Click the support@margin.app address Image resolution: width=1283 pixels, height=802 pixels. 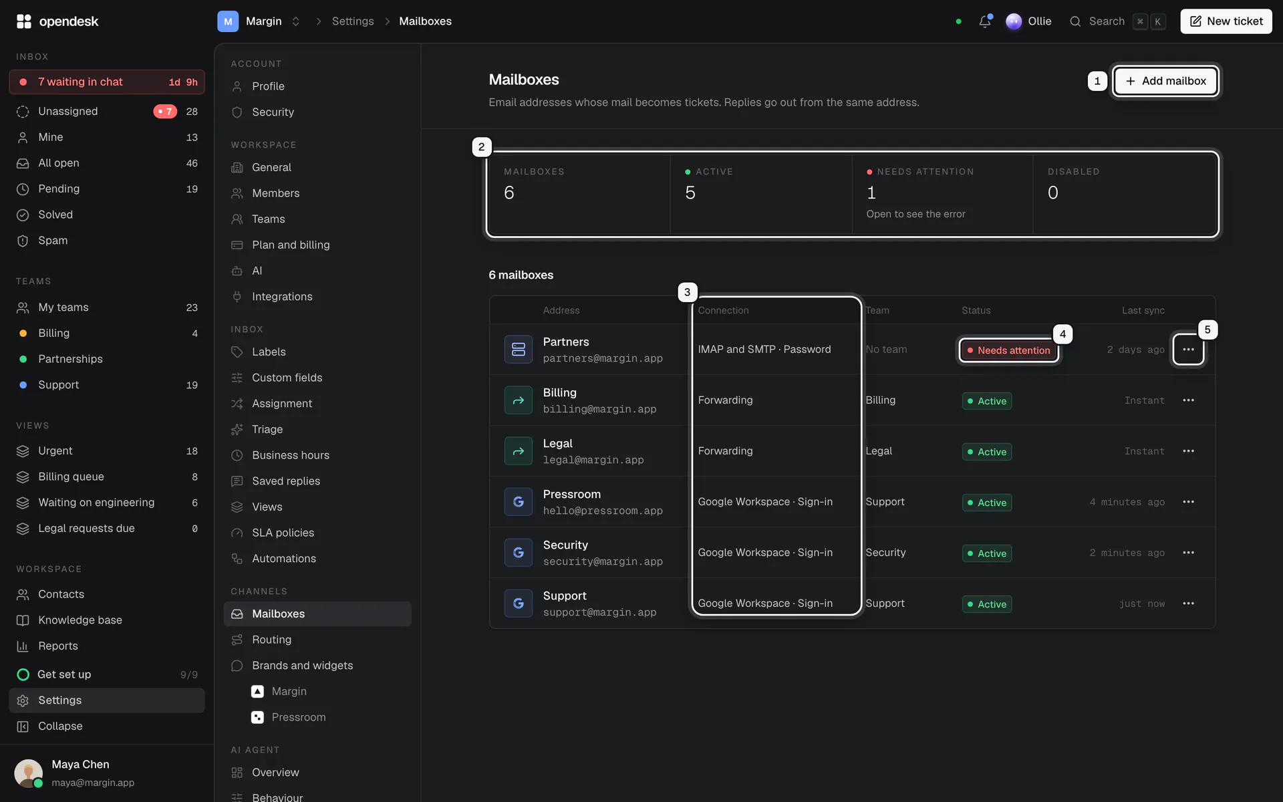coord(599,612)
